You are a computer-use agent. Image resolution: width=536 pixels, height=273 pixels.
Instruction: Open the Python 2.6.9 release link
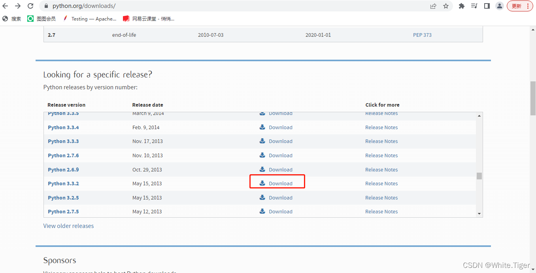(63, 169)
